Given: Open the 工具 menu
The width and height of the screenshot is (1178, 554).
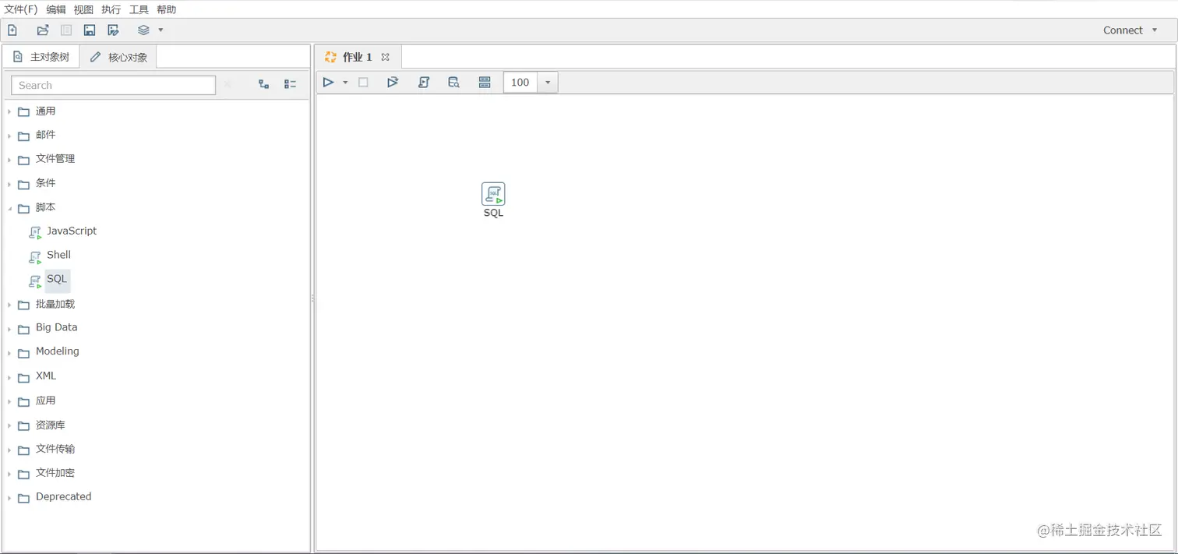Looking at the screenshot, I should click(x=139, y=9).
